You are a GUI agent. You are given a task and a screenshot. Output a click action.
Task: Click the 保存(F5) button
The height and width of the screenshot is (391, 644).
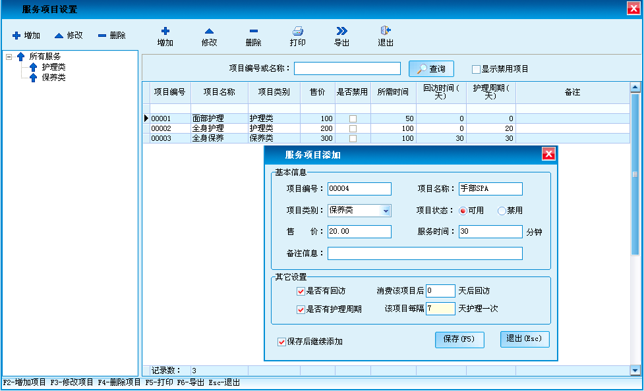click(459, 339)
